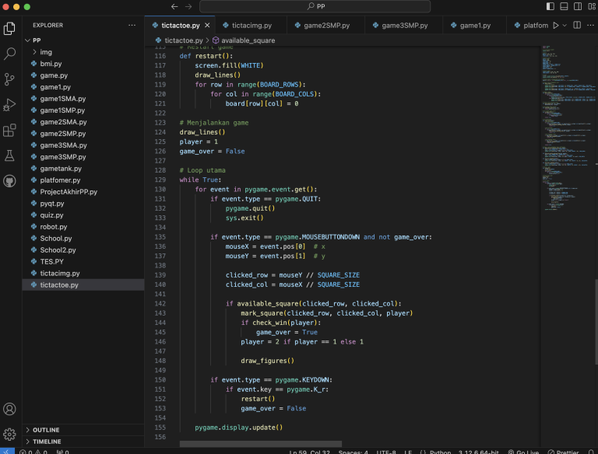Click line number 135 in gutter
The height and width of the screenshot is (454, 598).
click(x=160, y=237)
